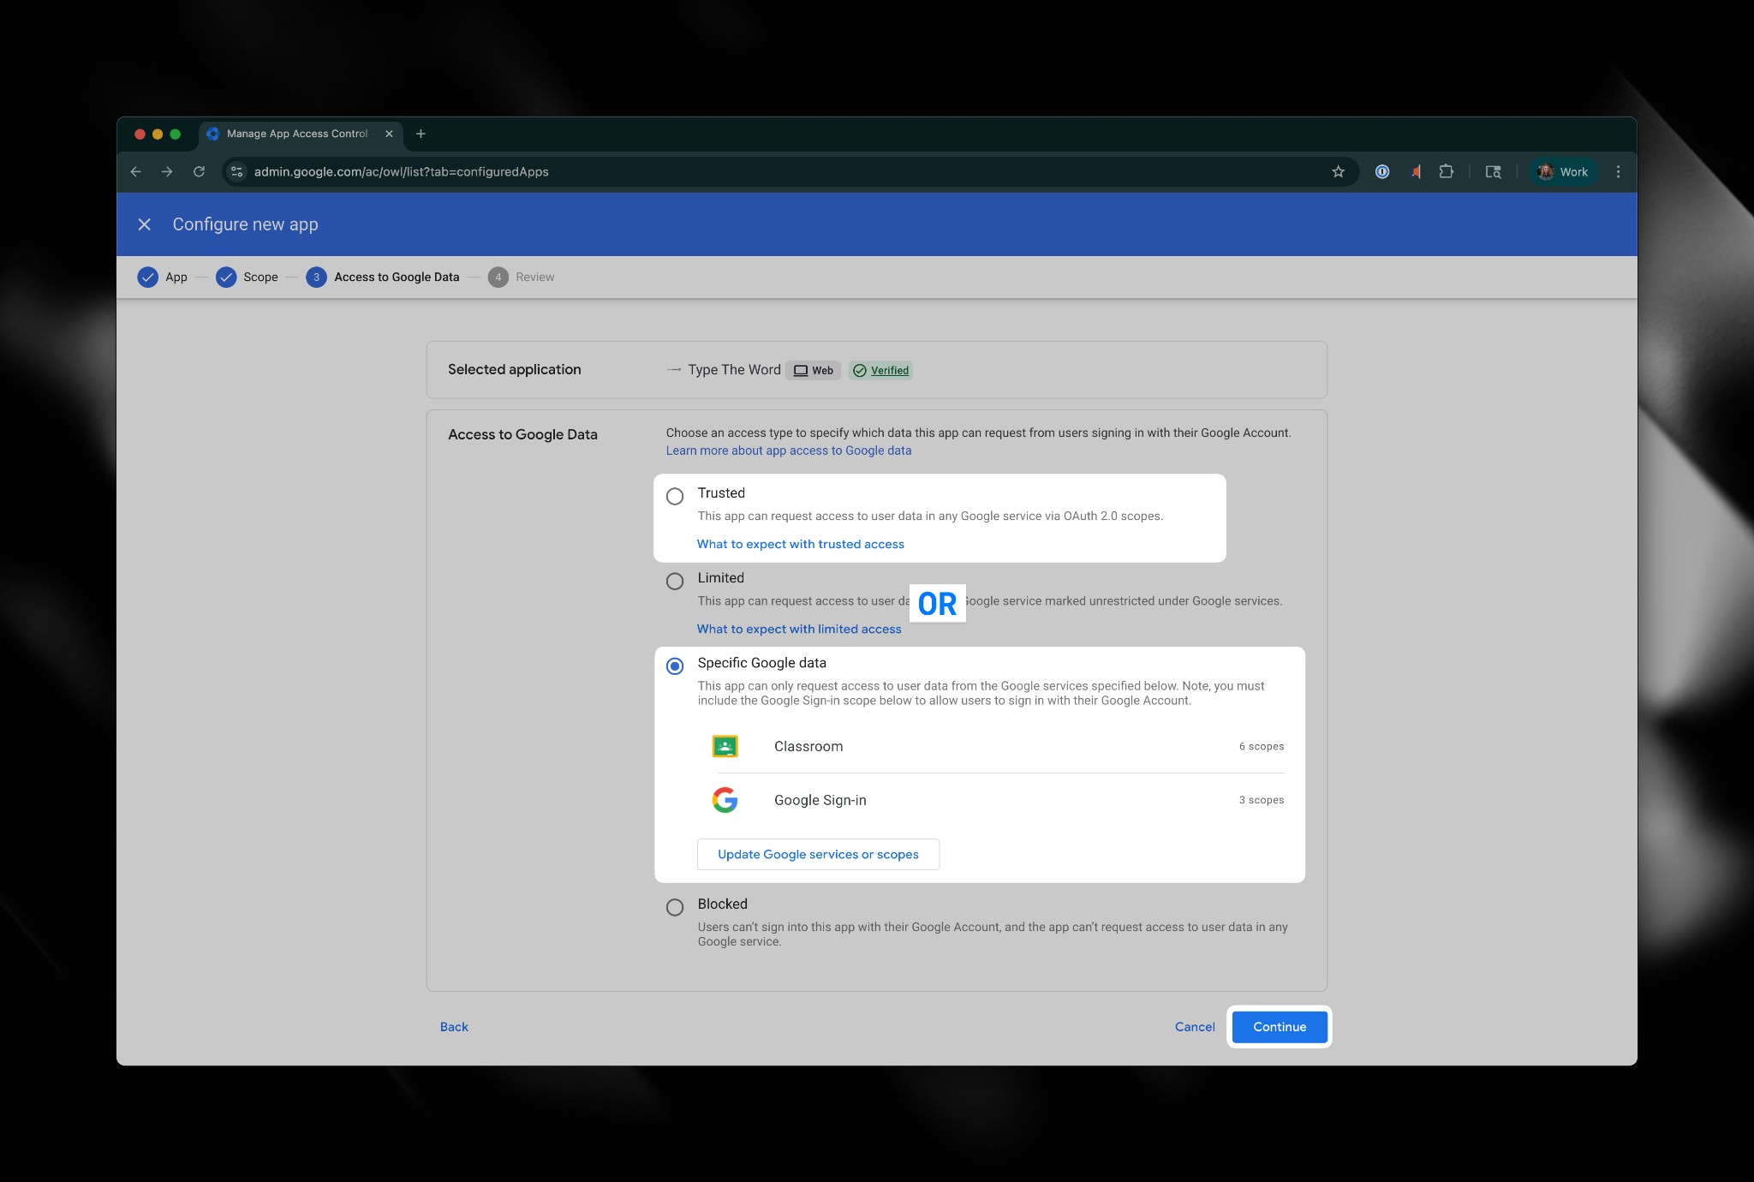Reload the admin console page
The image size is (1754, 1182).
(199, 172)
